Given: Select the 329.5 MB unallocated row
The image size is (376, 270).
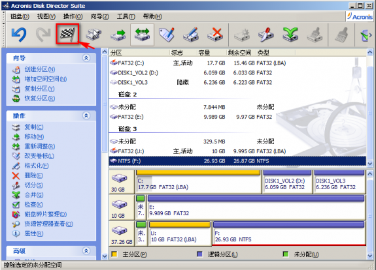Looking at the screenshot, I should coord(237,142).
